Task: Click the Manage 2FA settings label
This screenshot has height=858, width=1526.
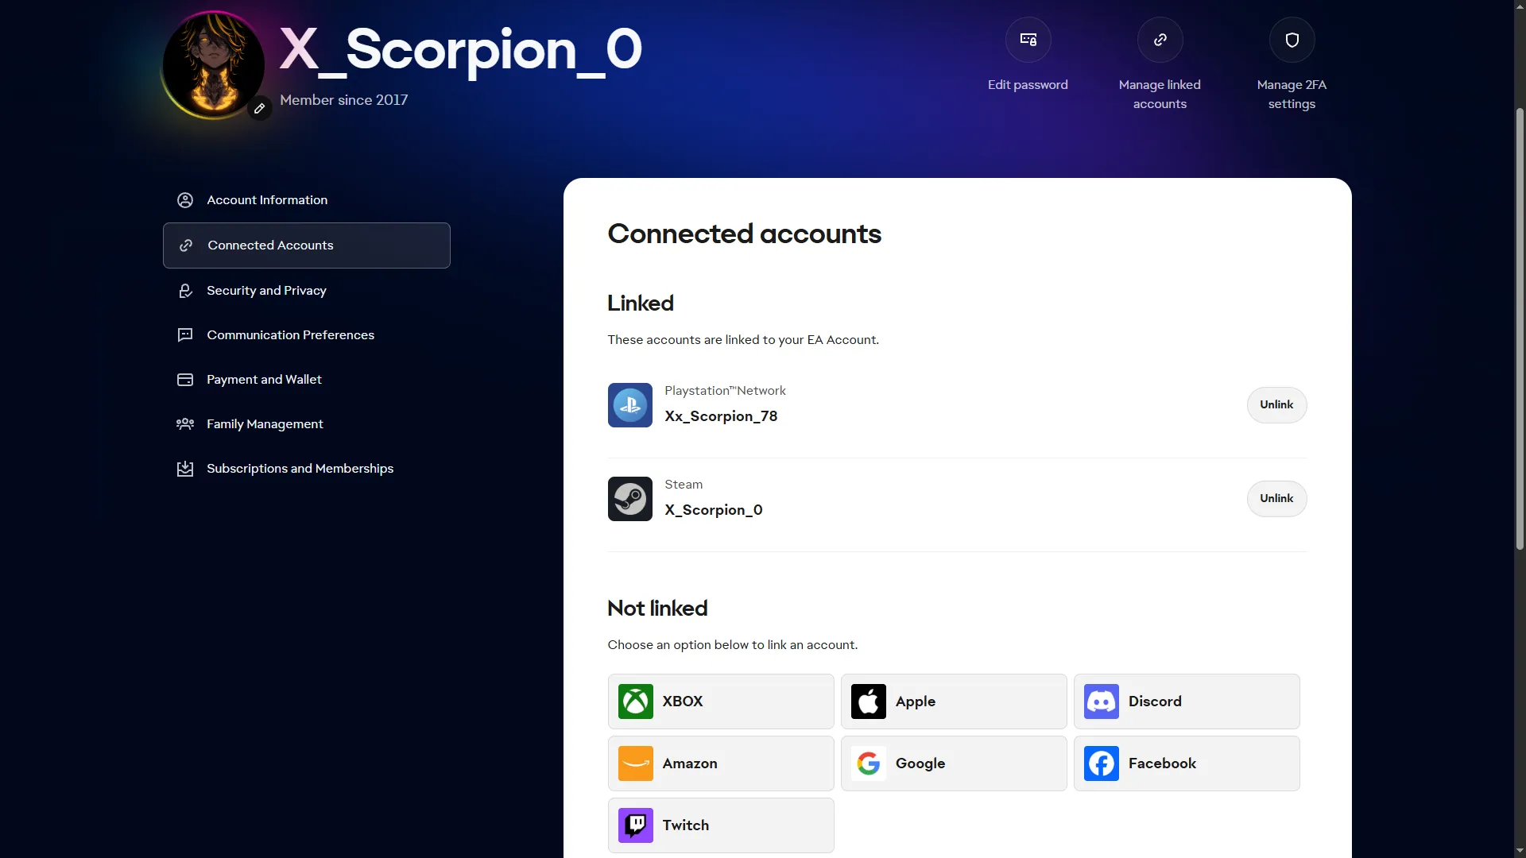Action: tap(1292, 95)
